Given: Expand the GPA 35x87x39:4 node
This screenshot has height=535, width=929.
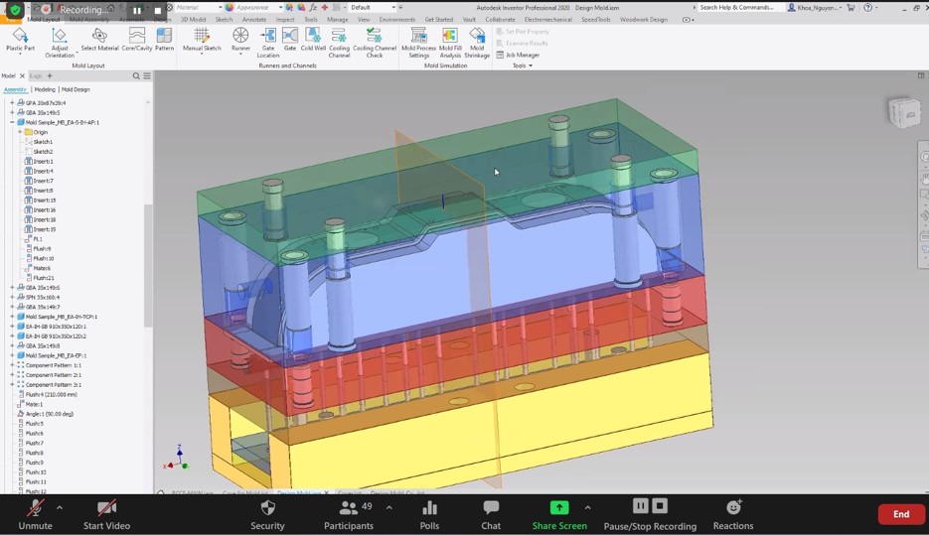Looking at the screenshot, I should [12, 102].
